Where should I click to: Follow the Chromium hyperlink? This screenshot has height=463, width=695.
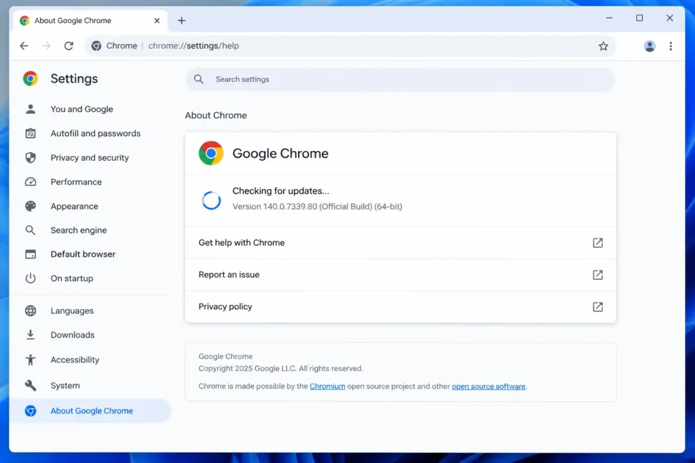pos(327,386)
